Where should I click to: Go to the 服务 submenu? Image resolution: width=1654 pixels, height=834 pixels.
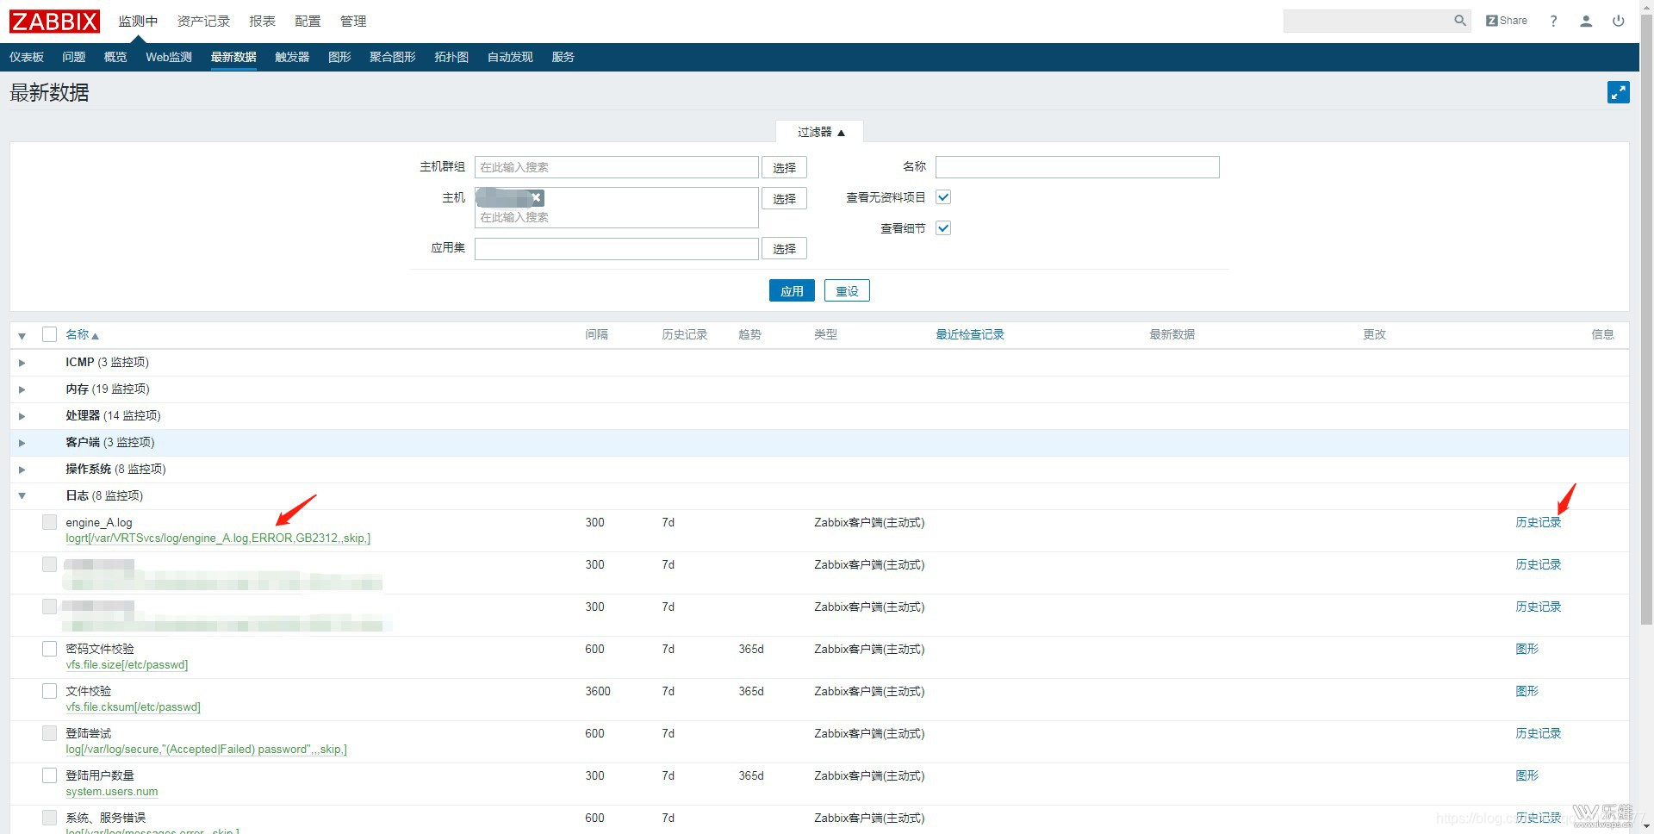point(563,57)
